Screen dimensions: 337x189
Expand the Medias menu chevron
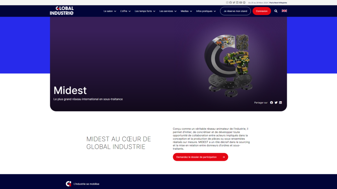coord(191,11)
